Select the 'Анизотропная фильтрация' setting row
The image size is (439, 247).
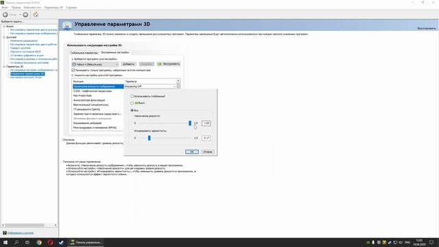(x=97, y=100)
